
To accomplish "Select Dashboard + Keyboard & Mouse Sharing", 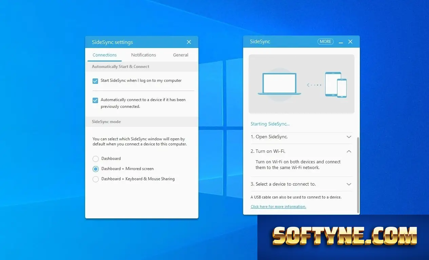I will coord(96,179).
